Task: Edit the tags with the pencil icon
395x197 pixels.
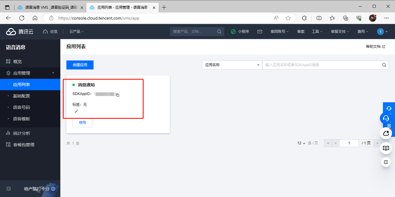Action: (76, 111)
